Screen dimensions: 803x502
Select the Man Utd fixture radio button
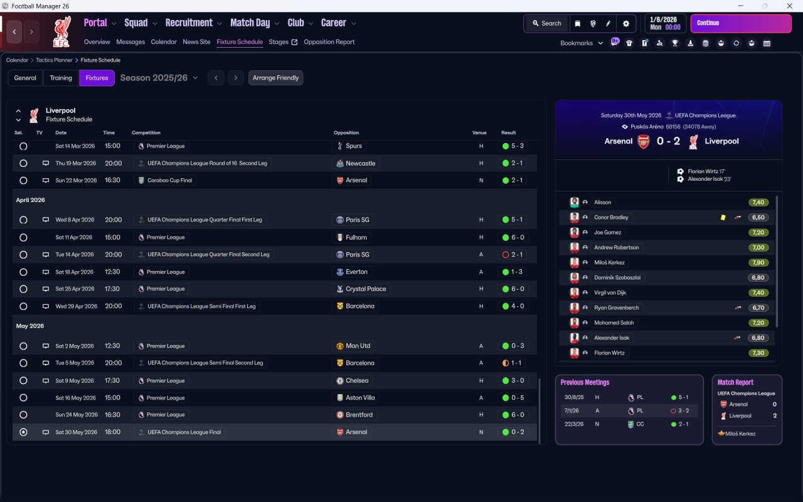(23, 346)
